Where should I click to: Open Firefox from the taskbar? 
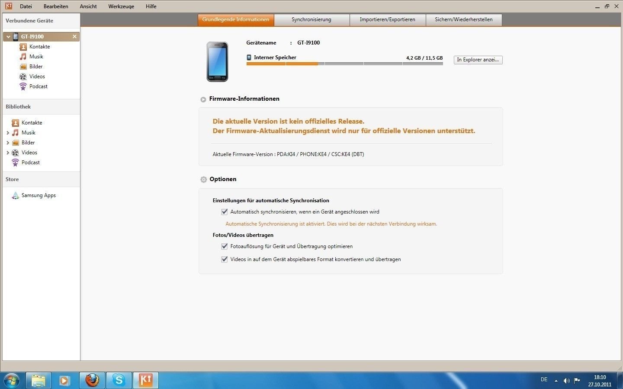92,380
